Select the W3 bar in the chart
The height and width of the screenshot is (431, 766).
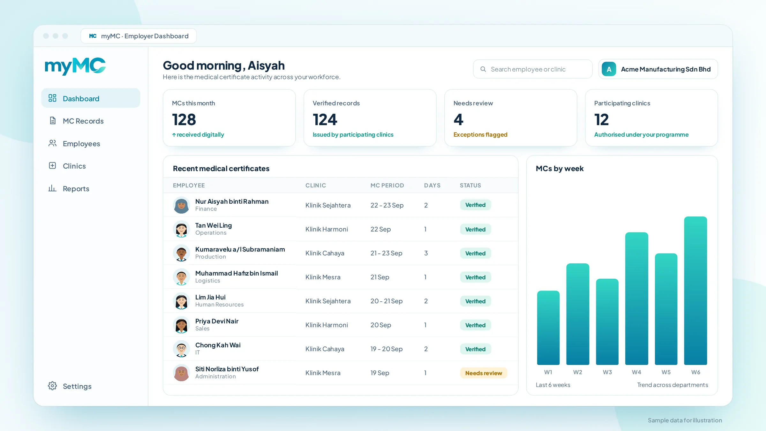tap(607, 322)
